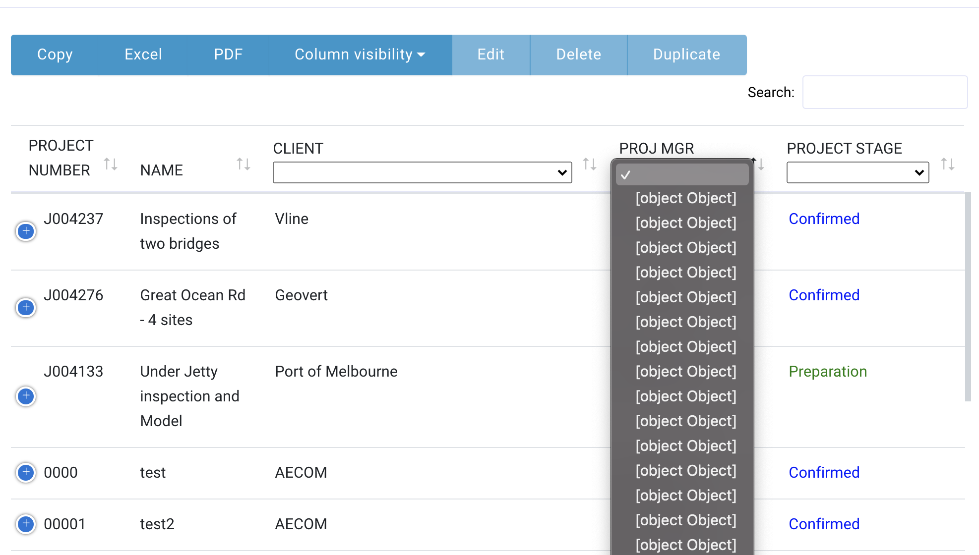This screenshot has height=555, width=979.
Task: Click the Copy export icon
Action: 55,55
